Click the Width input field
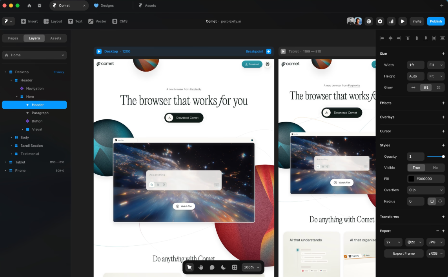Screen dimensions: 448x277 coord(415,65)
